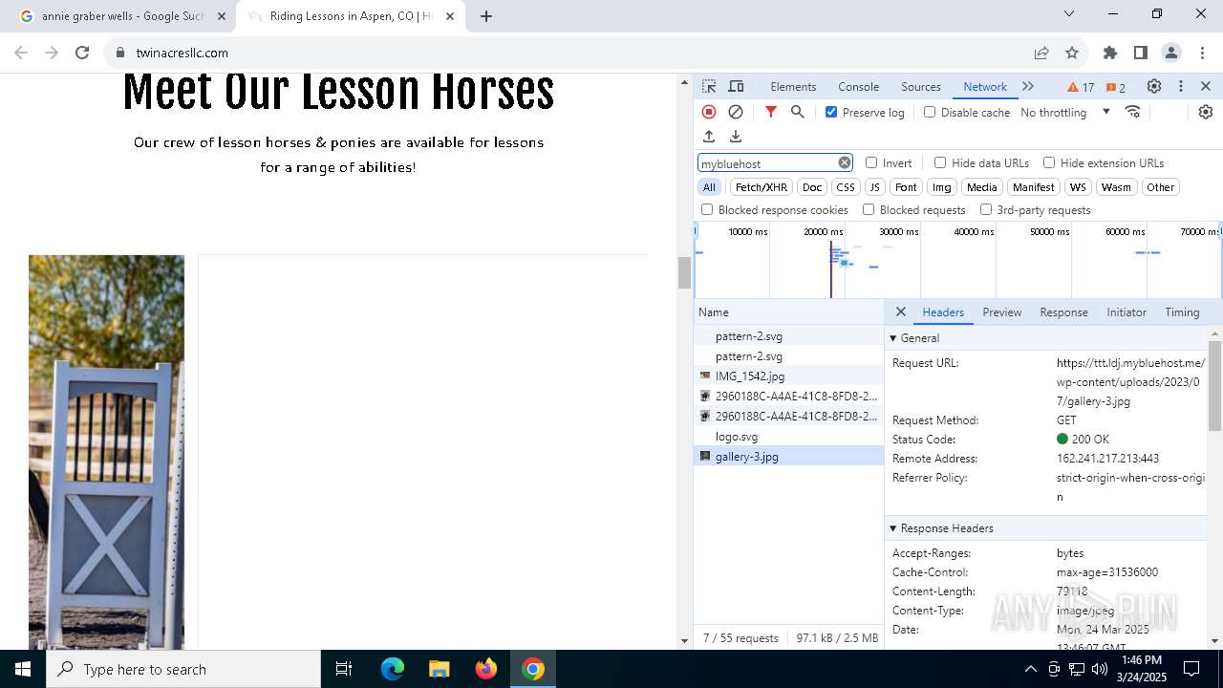The image size is (1223, 688).
Task: Filter requests by Fetch/XHR
Action: pyautogui.click(x=762, y=187)
